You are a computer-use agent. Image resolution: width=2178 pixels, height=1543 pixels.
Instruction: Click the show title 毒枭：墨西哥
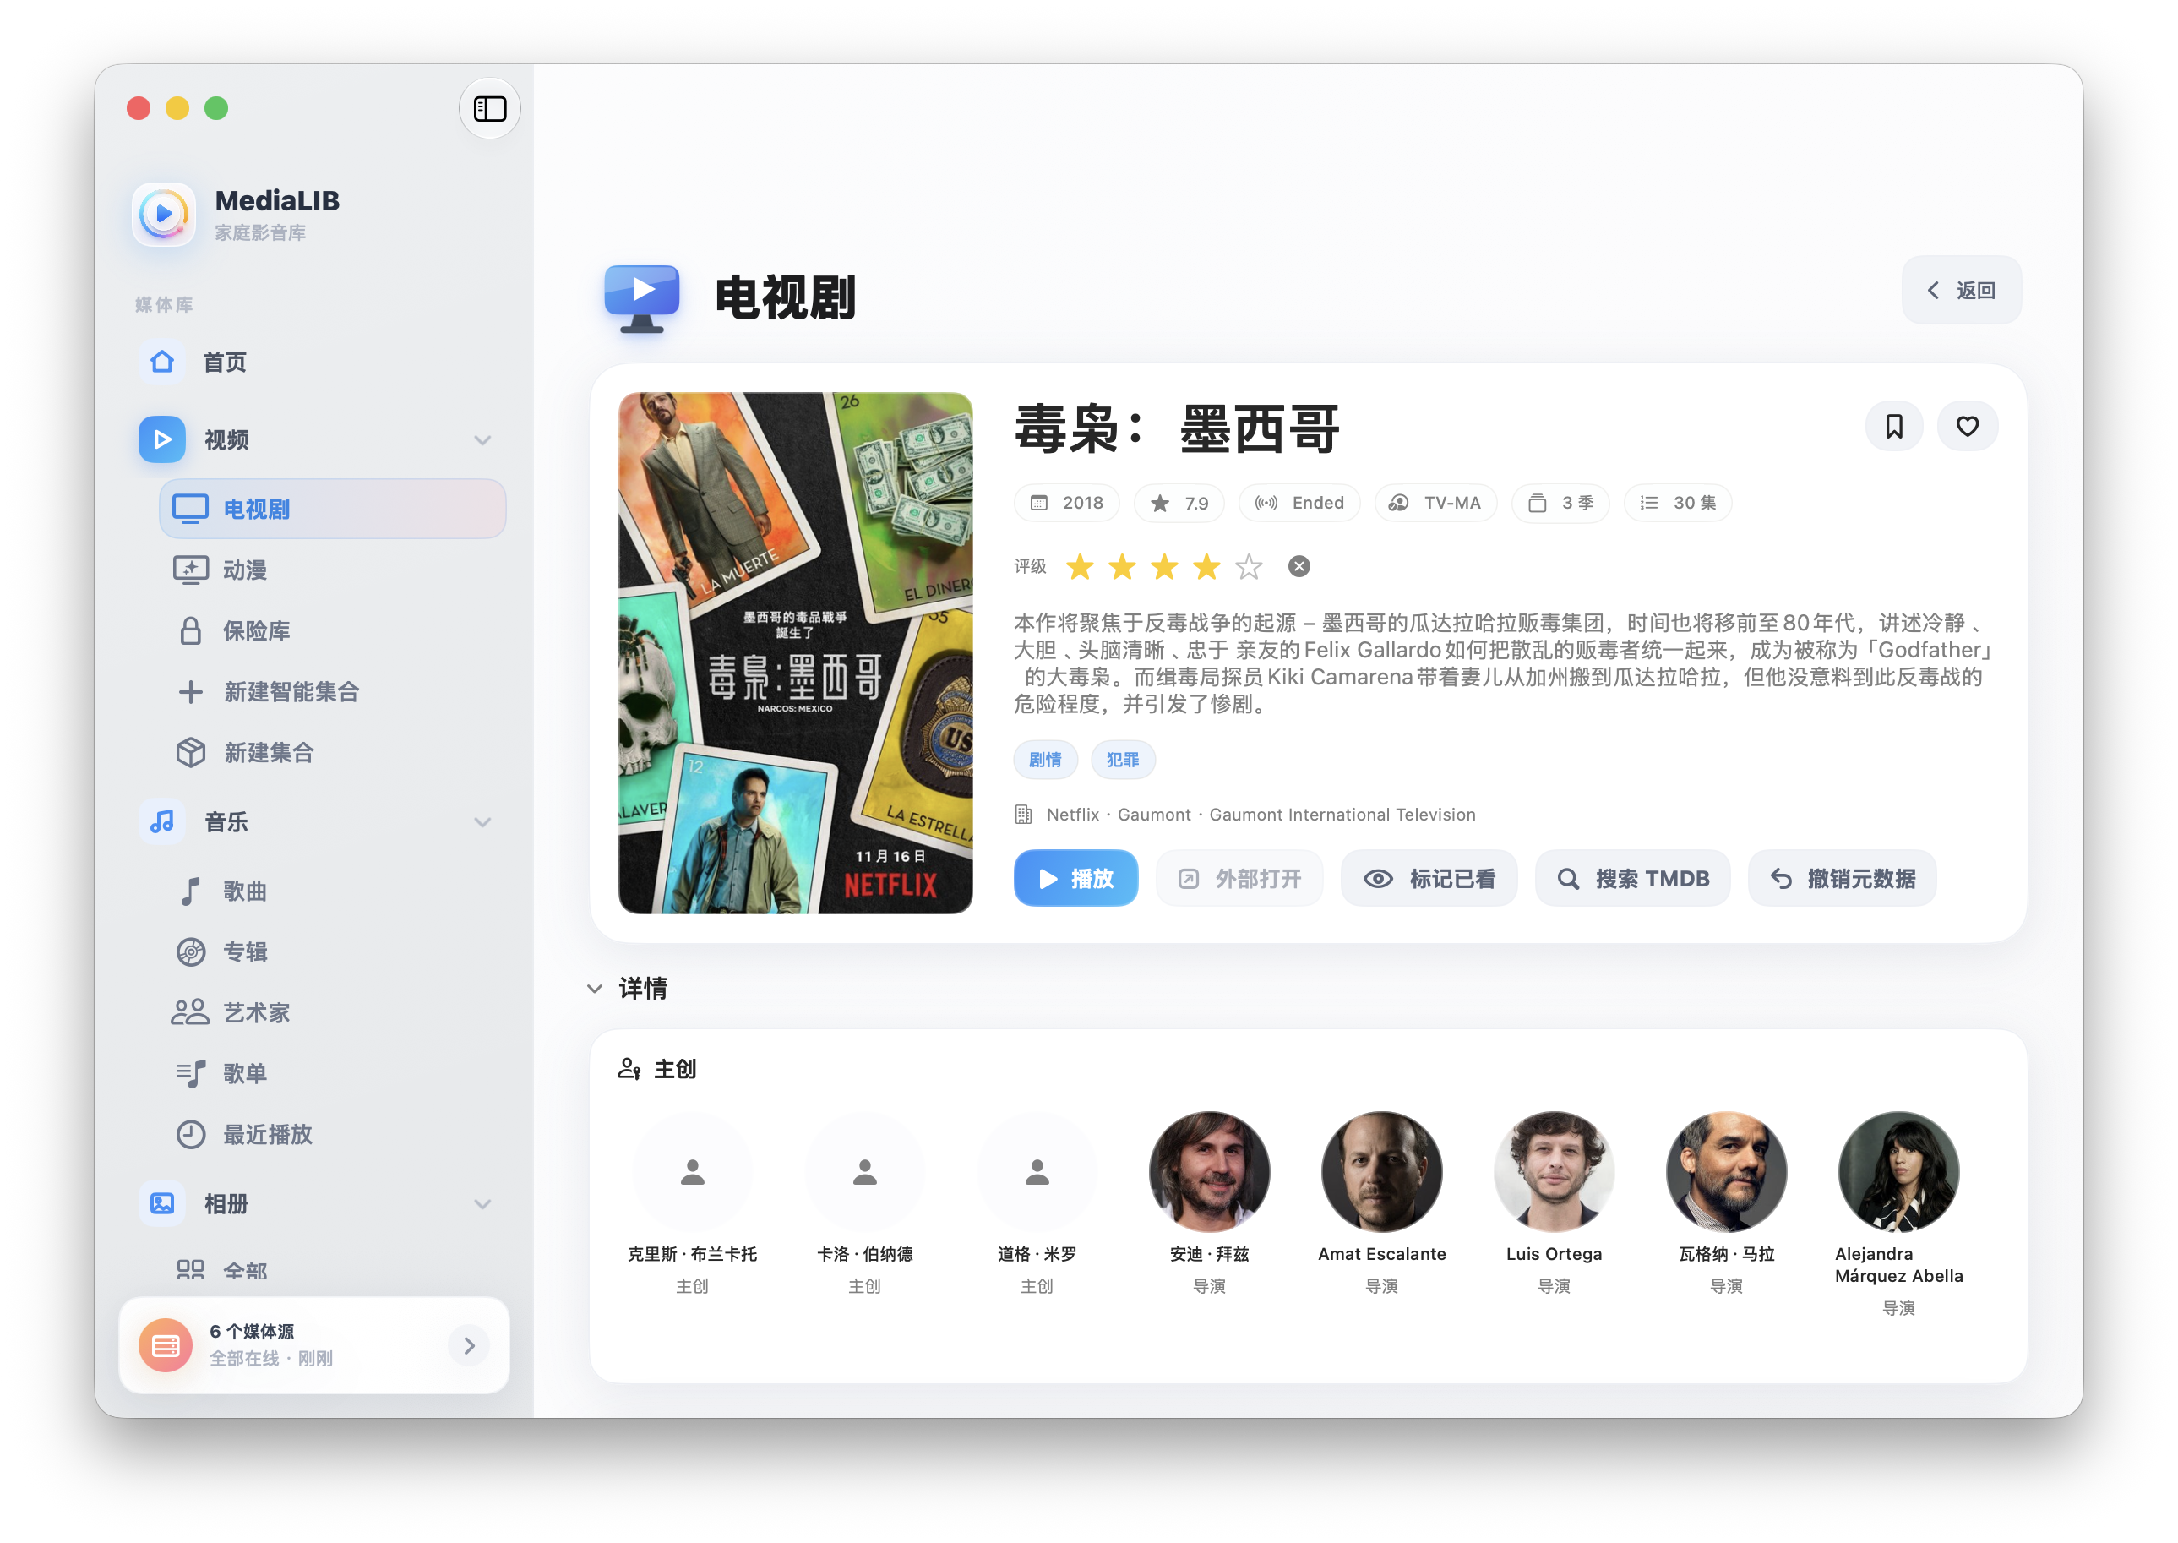1178,429
